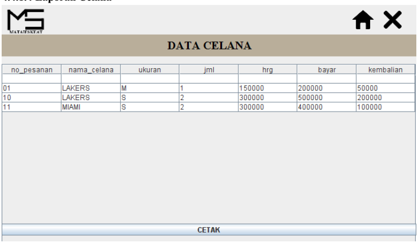Screen dimensions: 418x243
Task: Select order number 11 cell
Action: point(32,107)
